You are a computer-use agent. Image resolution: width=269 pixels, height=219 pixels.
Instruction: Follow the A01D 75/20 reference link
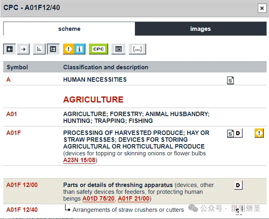(x=98, y=199)
